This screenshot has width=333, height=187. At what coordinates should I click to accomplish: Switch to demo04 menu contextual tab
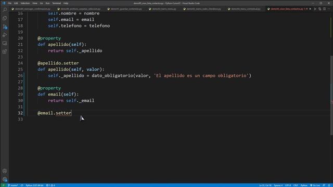click(x=246, y=9)
